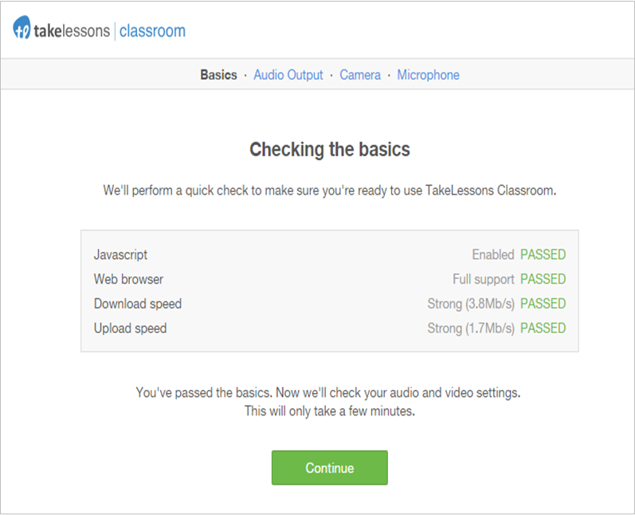Click the takelessons wordmark in header
Image resolution: width=635 pixels, height=515 pixels.
pyautogui.click(x=72, y=31)
